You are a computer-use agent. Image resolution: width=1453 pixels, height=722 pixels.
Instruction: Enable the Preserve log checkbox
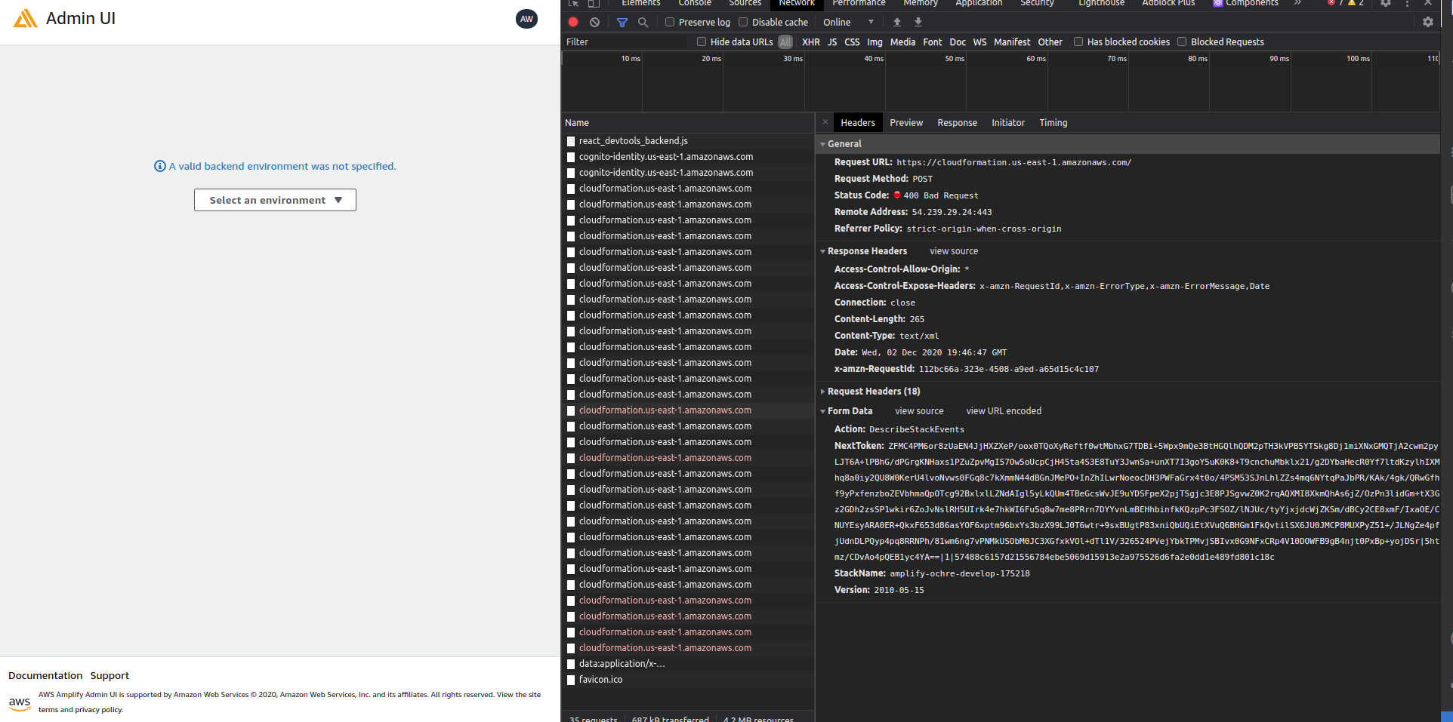(668, 22)
